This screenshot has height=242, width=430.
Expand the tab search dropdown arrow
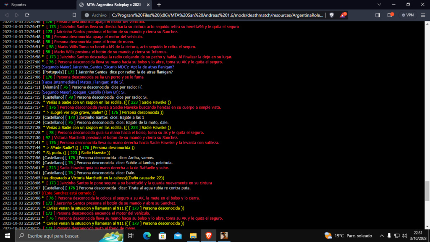pos(379,5)
